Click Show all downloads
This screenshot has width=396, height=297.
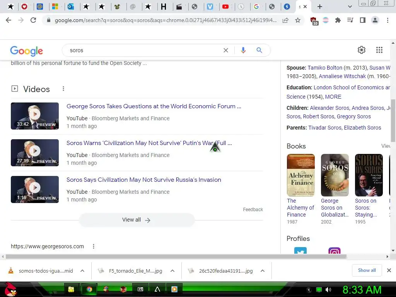[x=367, y=270]
